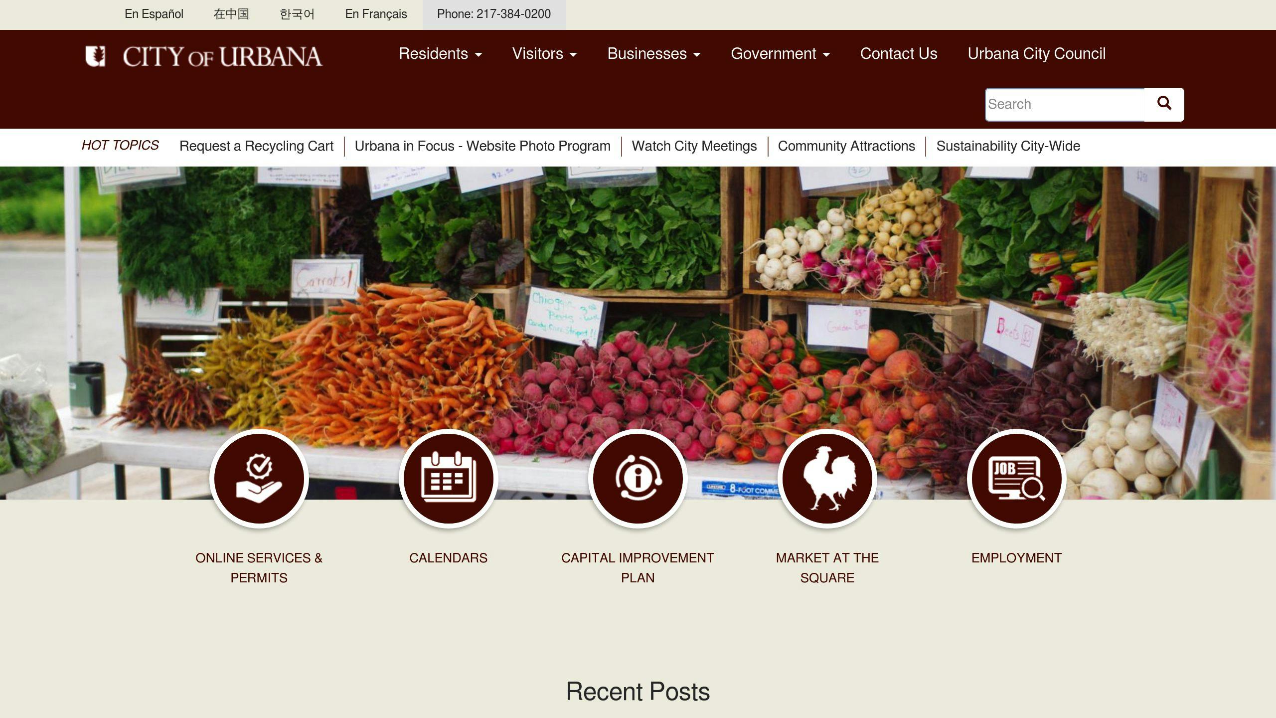Click the search magnifying glass button
This screenshot has height=718, width=1276.
pyautogui.click(x=1164, y=104)
